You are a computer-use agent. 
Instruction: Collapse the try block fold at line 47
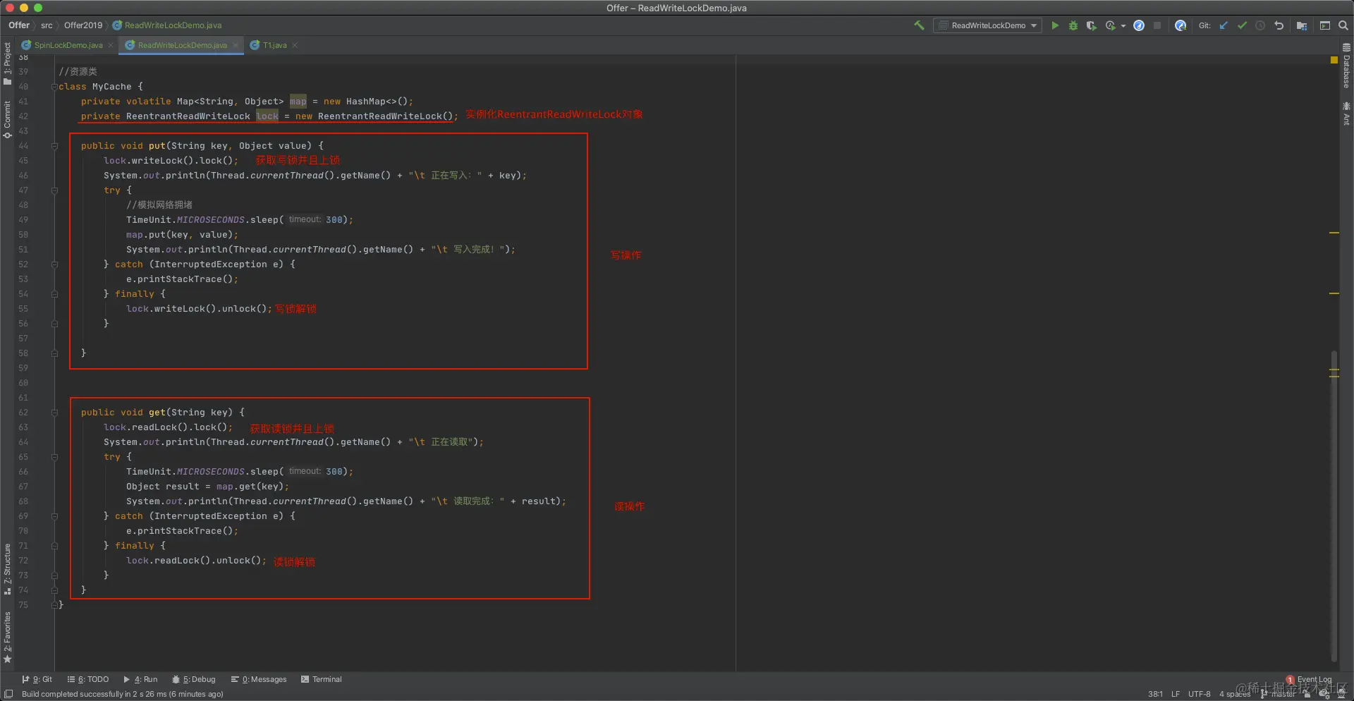click(x=54, y=190)
